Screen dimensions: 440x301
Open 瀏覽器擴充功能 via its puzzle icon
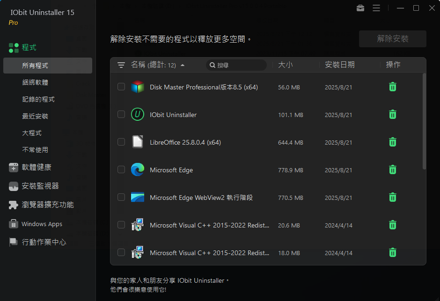[x=14, y=205]
